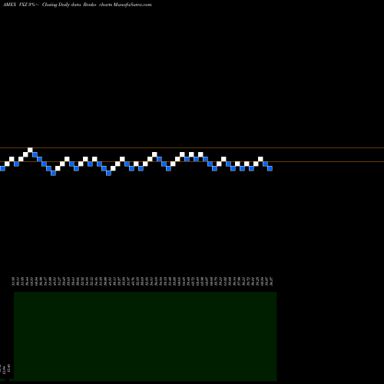Click the first blue Renko brick at the left edge
Screen dimensions: 384x384
(2, 168)
